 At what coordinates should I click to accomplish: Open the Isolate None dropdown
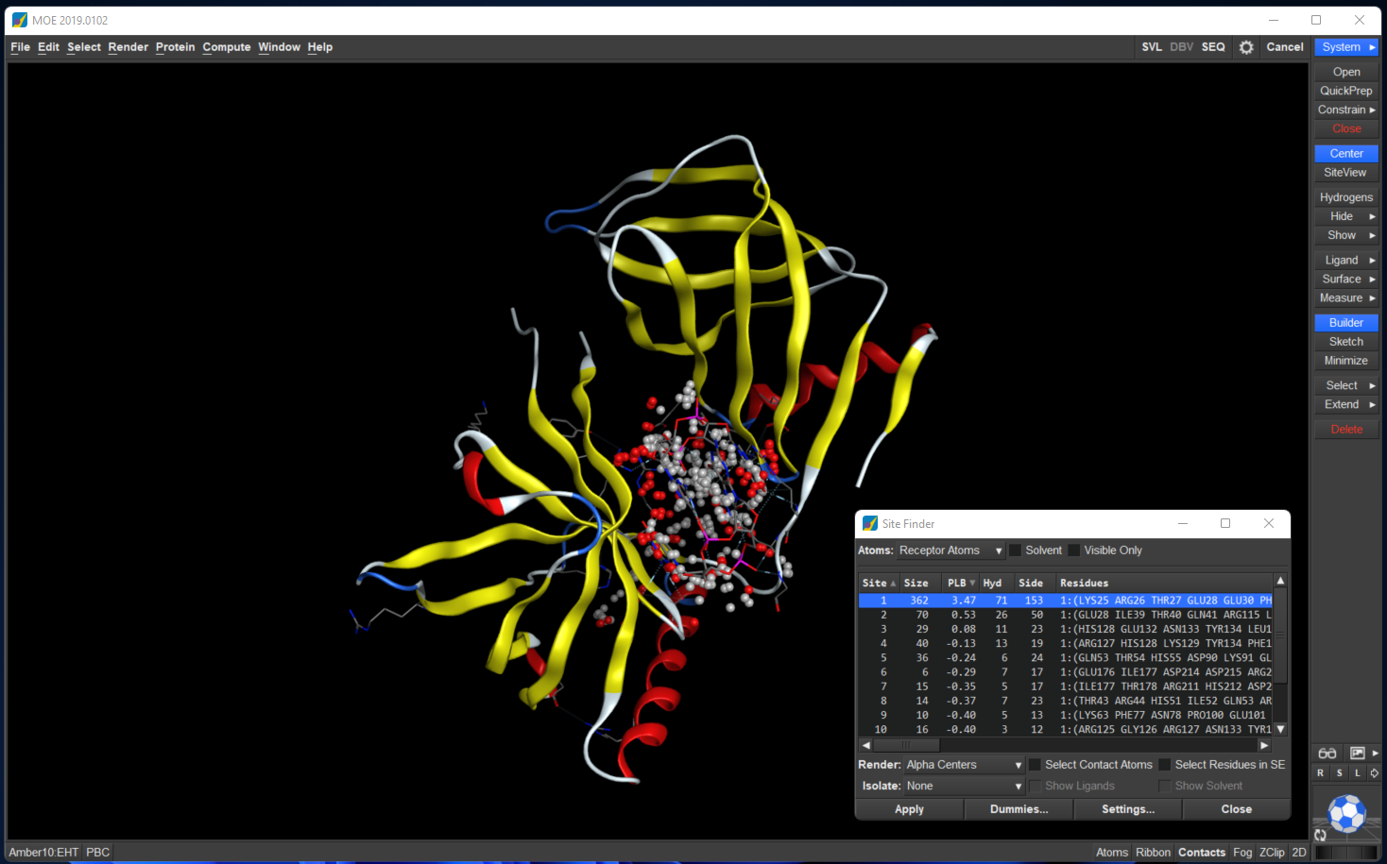click(x=964, y=786)
